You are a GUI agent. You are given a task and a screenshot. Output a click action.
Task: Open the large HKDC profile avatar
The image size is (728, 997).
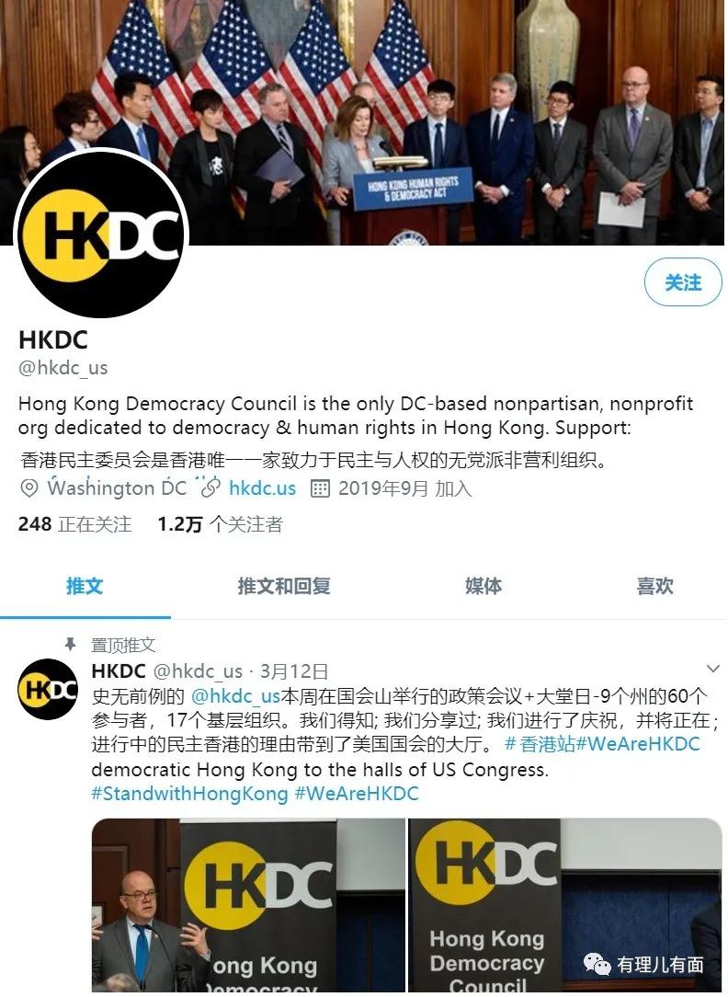tap(101, 234)
